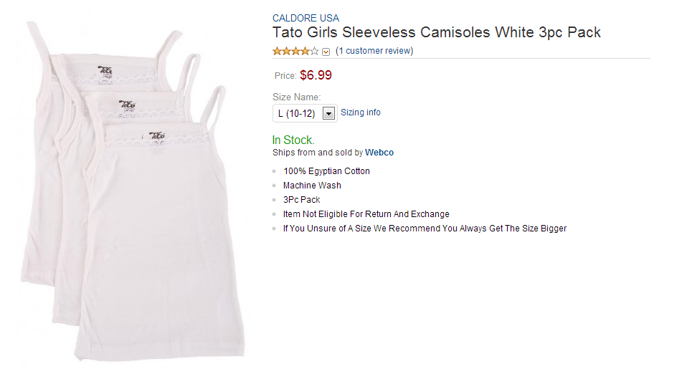Screen dimensions: 682x379
Task: Open the 1 customer review link
Action: (x=374, y=51)
